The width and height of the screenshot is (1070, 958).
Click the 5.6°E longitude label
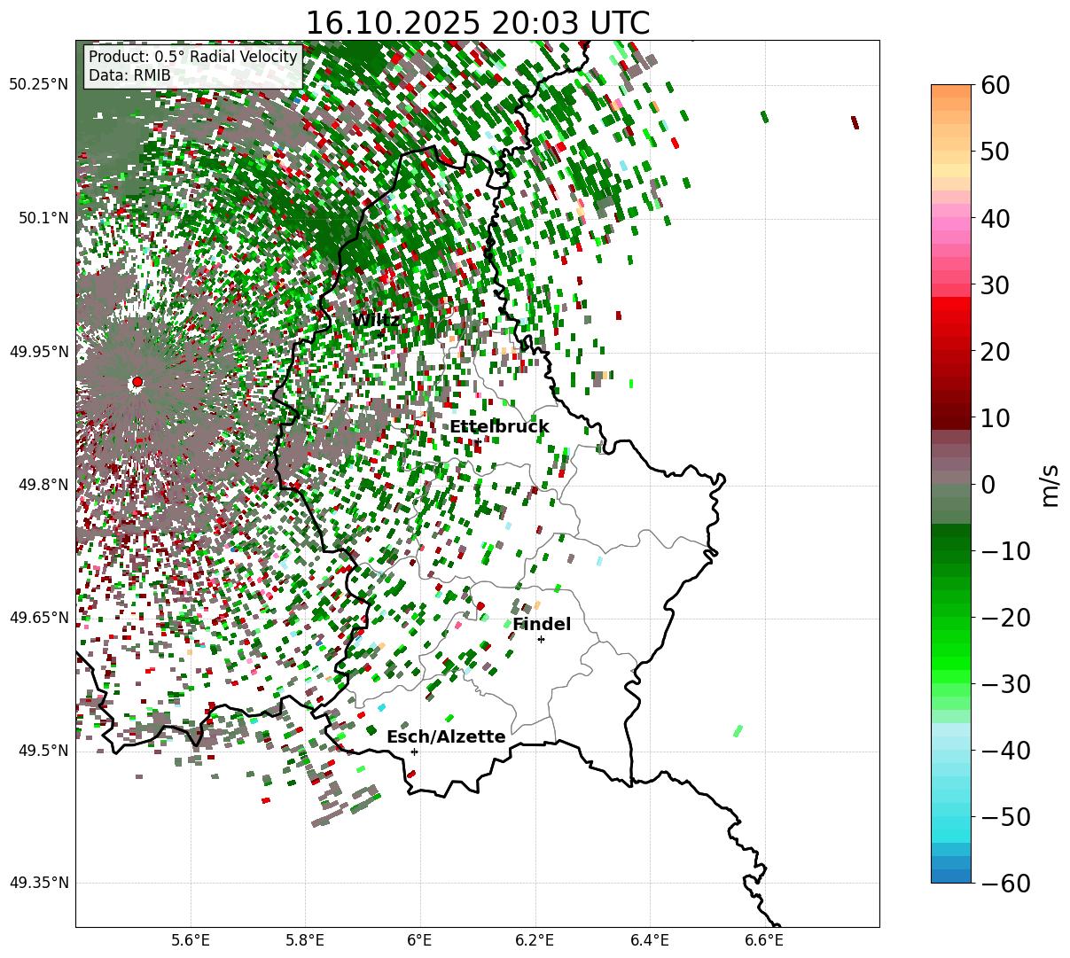coord(191,941)
